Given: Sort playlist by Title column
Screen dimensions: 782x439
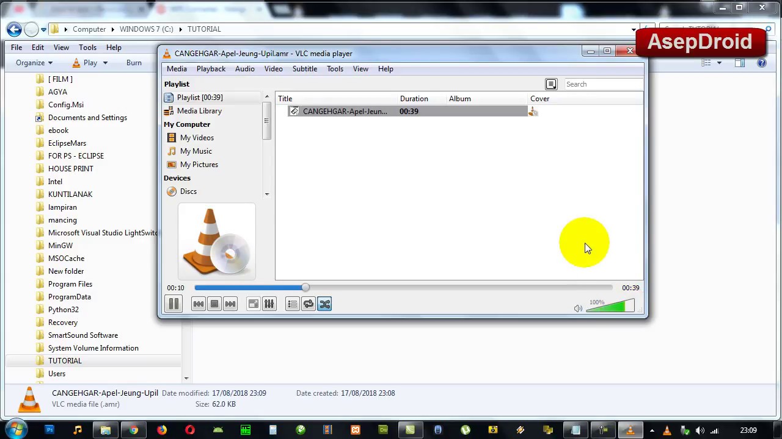Looking at the screenshot, I should pyautogui.click(x=337, y=99).
